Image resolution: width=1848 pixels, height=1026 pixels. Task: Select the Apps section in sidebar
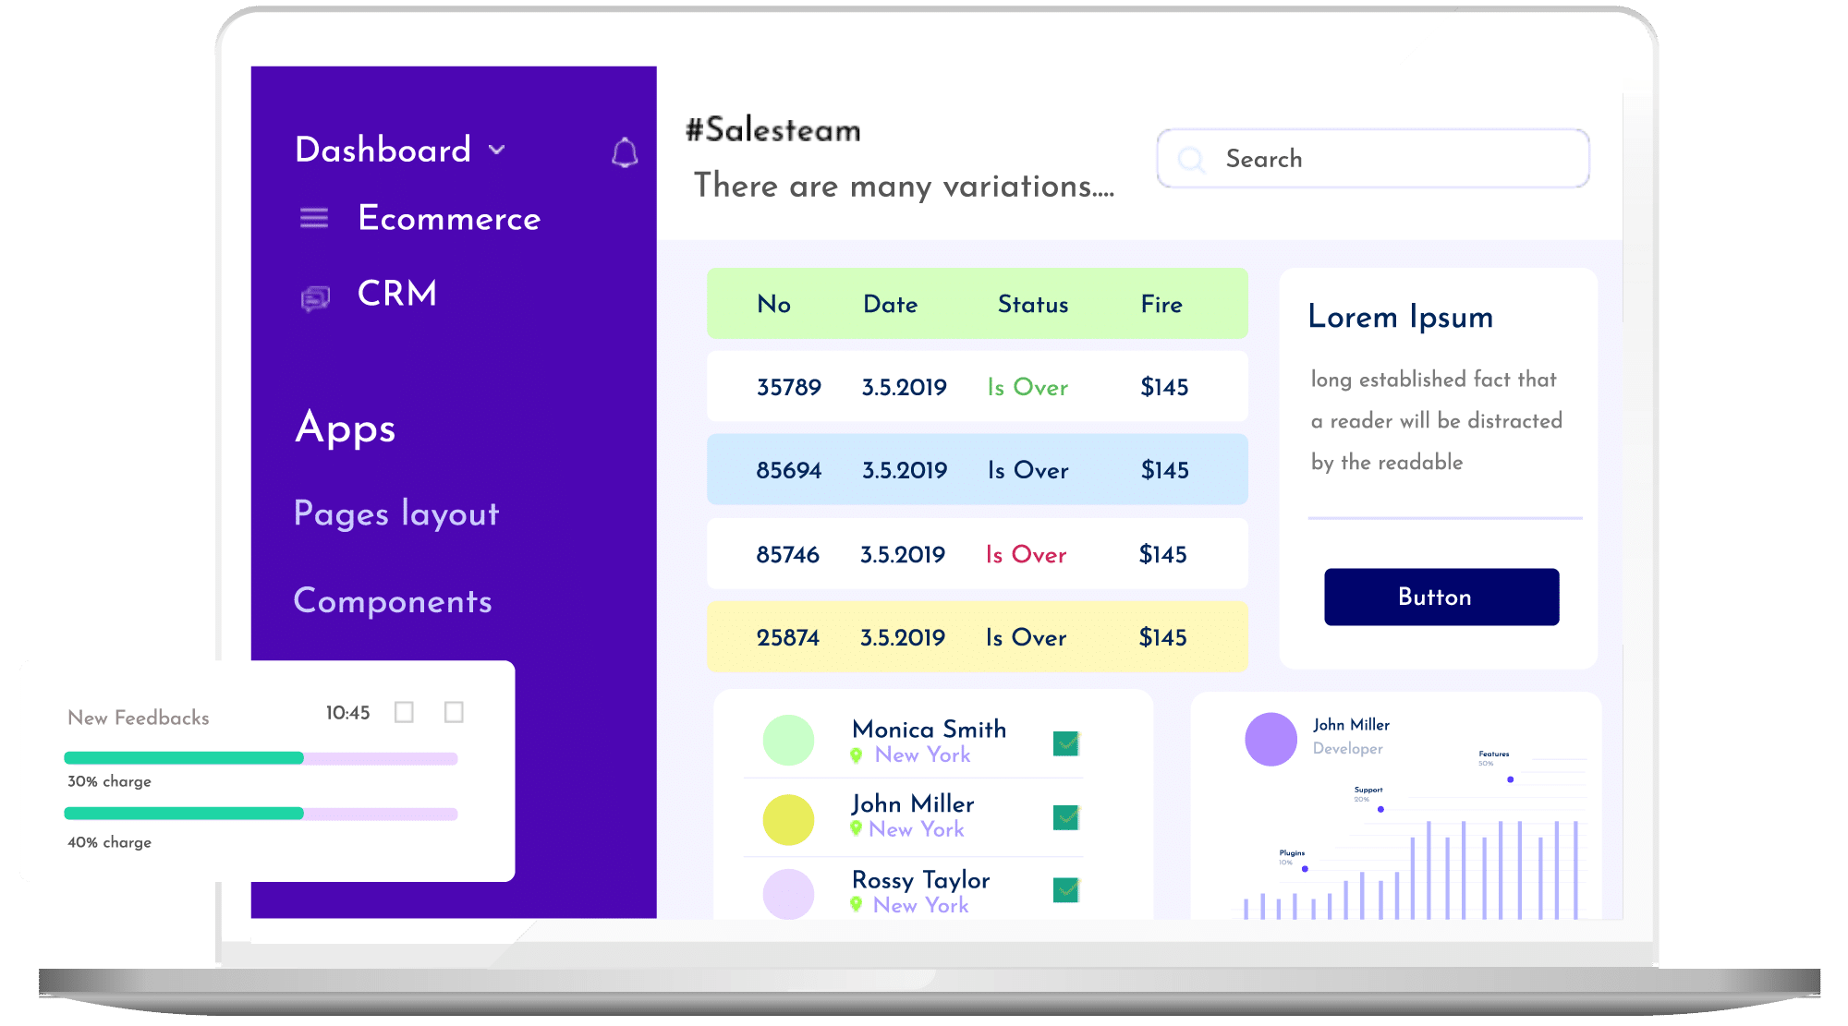[345, 428]
